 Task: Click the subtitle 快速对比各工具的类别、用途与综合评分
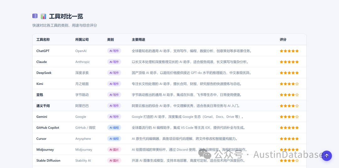[x=65, y=25]
